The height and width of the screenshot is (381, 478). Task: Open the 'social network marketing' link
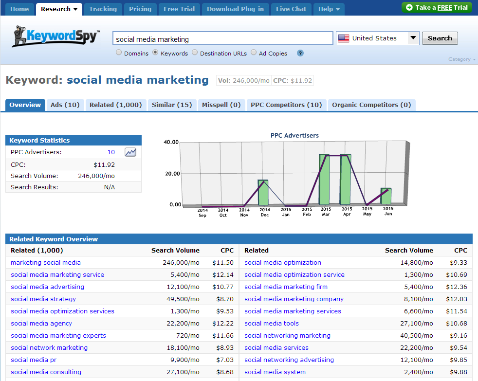[49, 348]
